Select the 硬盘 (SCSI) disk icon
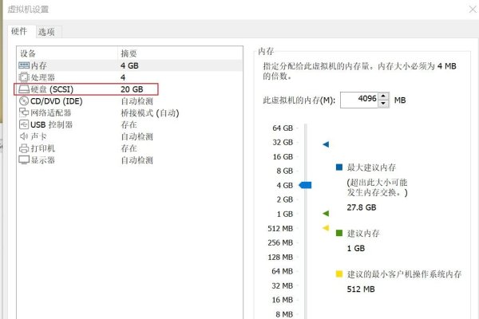 point(24,89)
